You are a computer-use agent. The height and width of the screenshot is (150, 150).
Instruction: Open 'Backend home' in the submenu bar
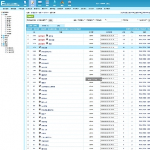click(x=84, y=9)
